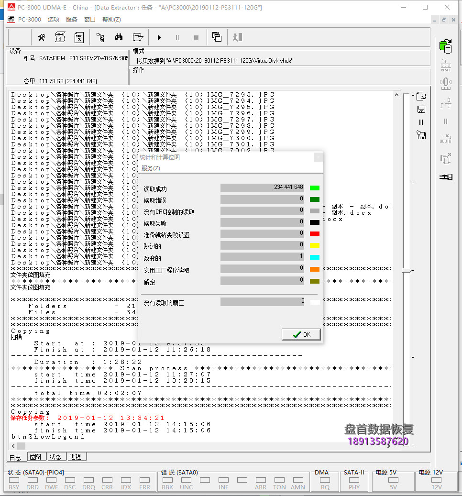The image size is (462, 496).
Task: Click the hammer and wrench tools icon
Action: click(42, 37)
